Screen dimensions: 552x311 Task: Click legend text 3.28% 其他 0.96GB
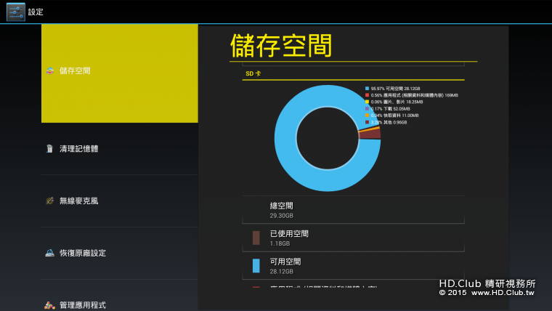coord(389,122)
